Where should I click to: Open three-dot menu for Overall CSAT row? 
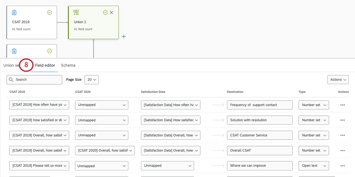tap(342, 151)
